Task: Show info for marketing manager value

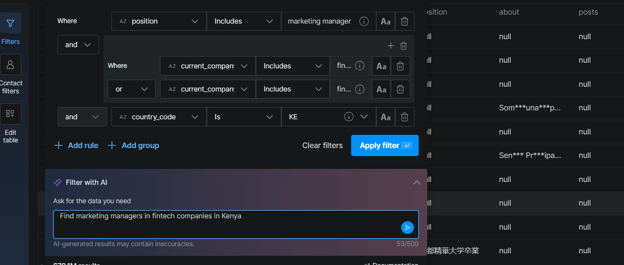Action: coord(364,21)
